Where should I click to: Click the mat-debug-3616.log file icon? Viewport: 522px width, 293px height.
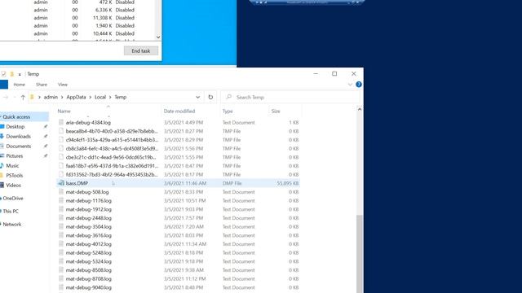coord(61,235)
